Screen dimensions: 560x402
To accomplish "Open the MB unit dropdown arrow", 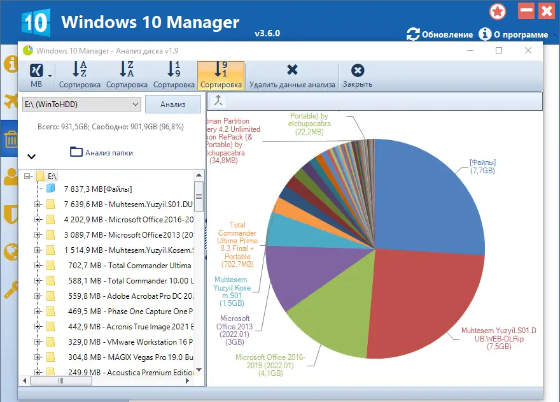I will 50,75.
